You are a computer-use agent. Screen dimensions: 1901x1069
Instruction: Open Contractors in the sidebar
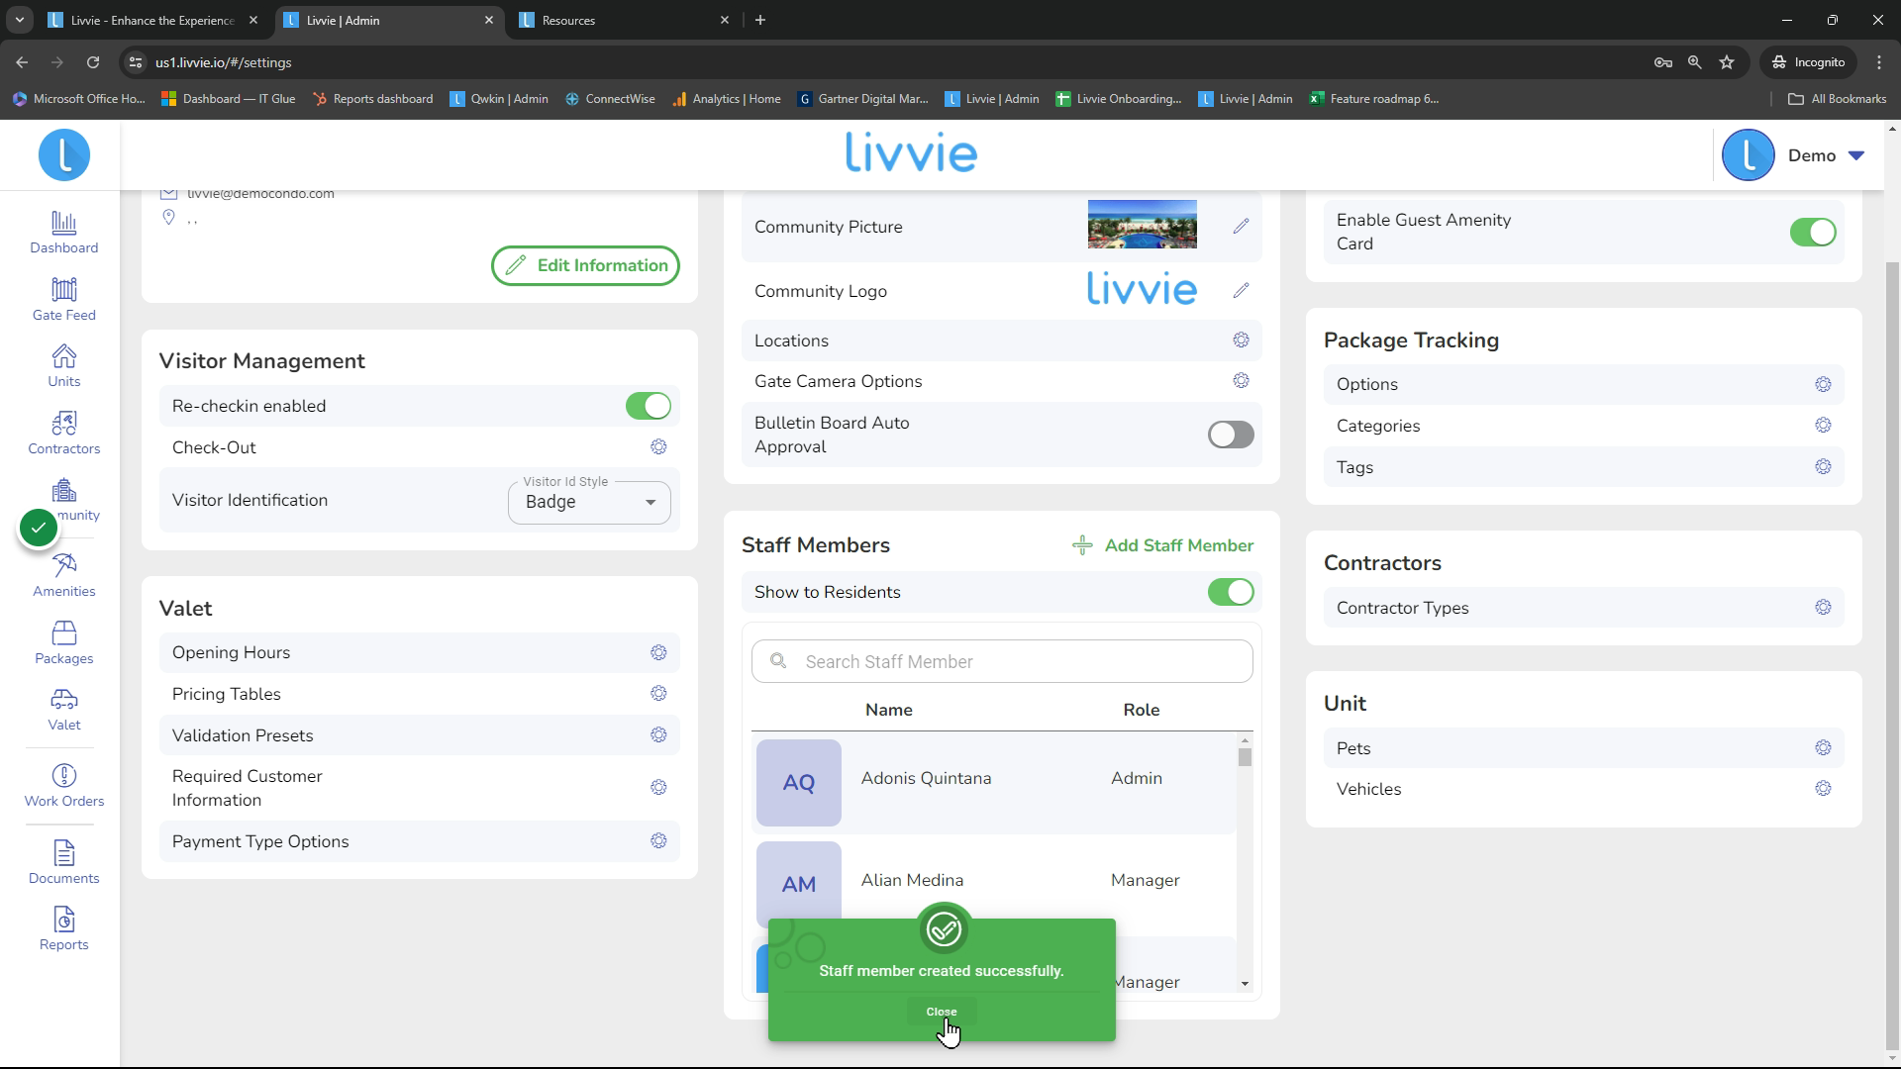64,434
